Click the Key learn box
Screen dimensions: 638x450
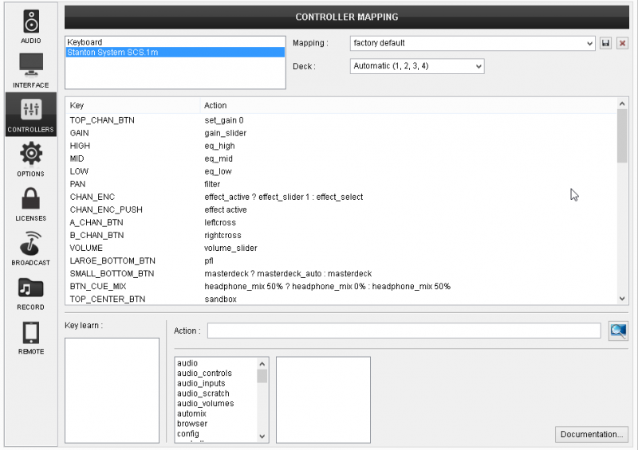click(112, 390)
